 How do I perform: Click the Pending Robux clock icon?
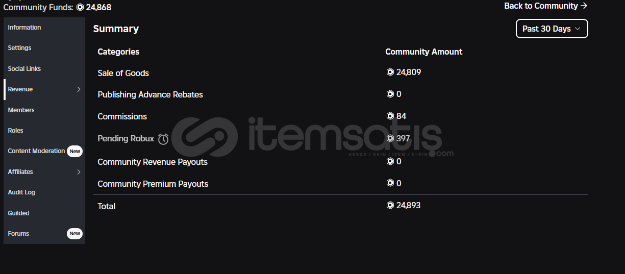(163, 139)
